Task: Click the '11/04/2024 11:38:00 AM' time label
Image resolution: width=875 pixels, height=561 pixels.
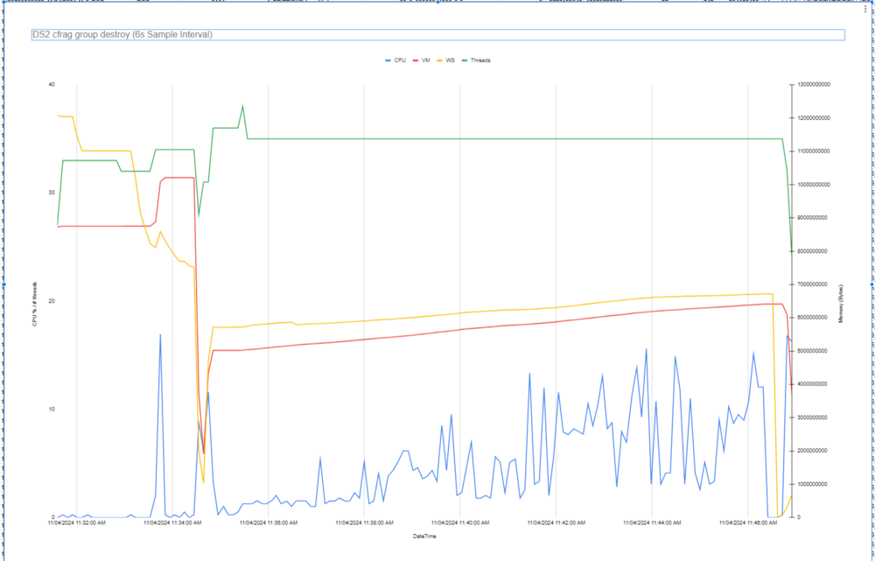Action: (364, 523)
